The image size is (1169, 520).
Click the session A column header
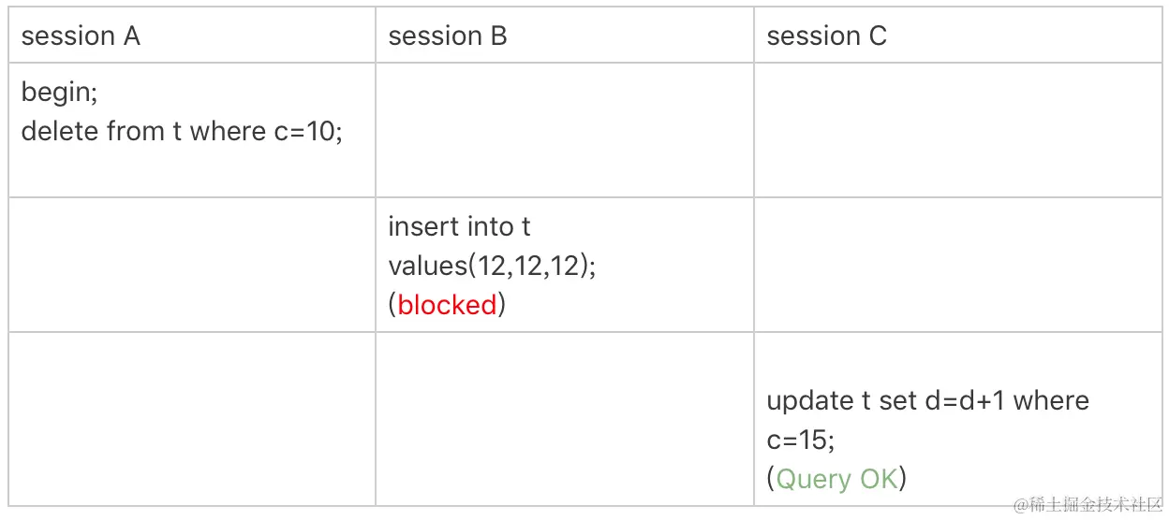81,36
